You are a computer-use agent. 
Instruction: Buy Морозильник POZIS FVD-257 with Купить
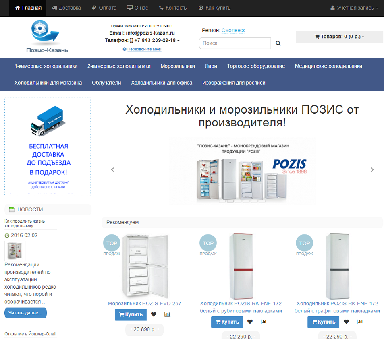[x=131, y=315]
